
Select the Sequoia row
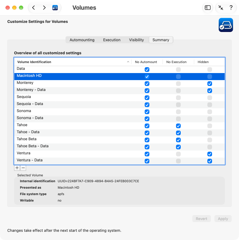[x=119, y=98]
